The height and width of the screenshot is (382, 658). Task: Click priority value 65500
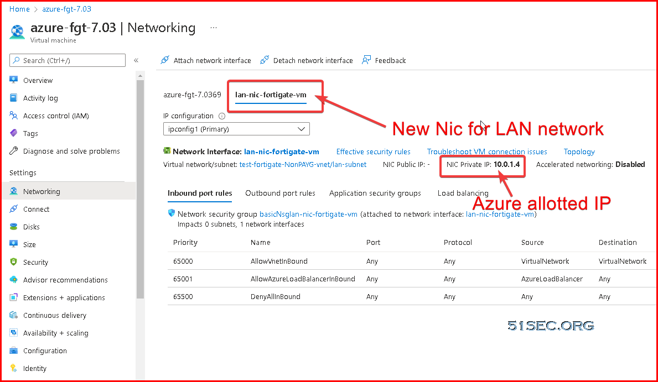(x=183, y=296)
